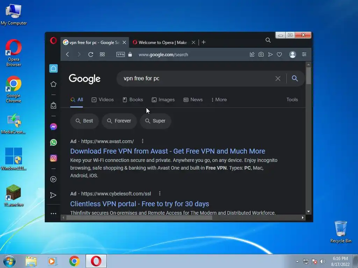Screen dimensions: 358x268
Task: Open Windows Explorer from the taskbar
Action: [x=31, y=261]
